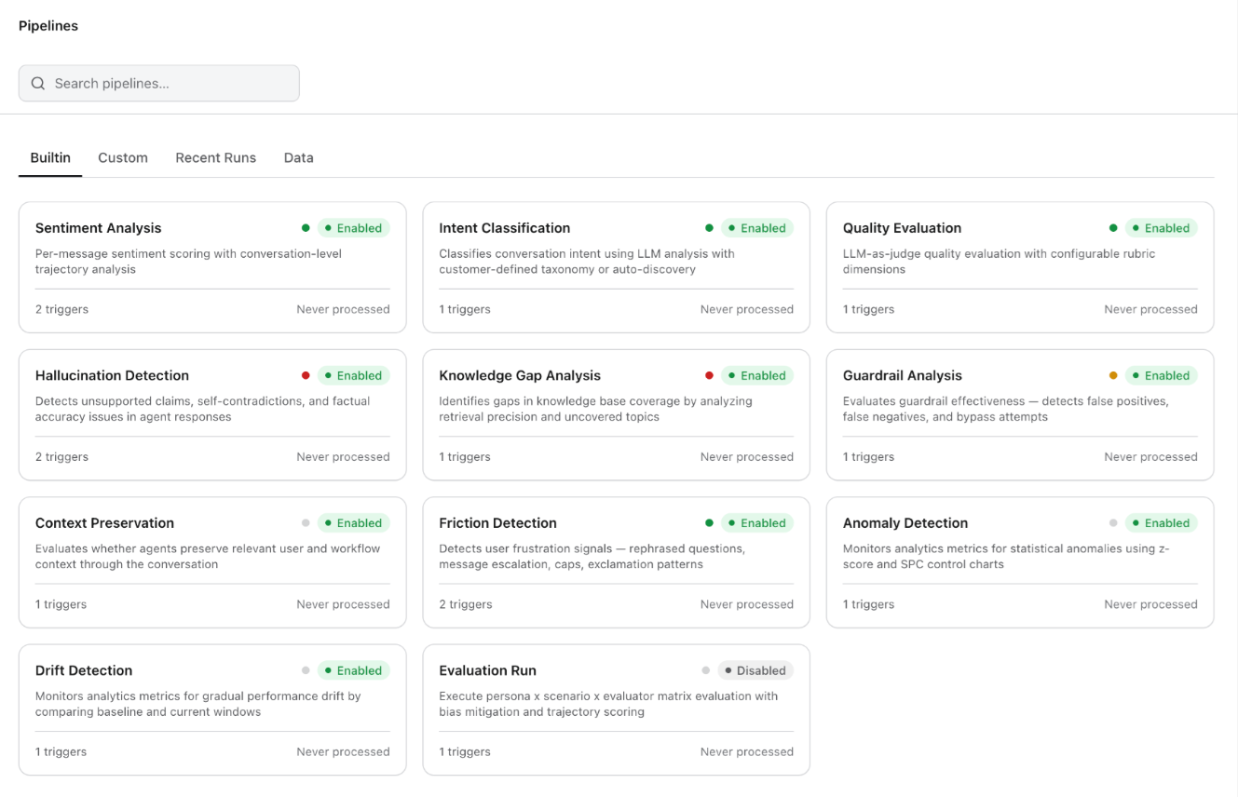Click the red status dot on Knowledge Gap Analysis

coord(709,375)
